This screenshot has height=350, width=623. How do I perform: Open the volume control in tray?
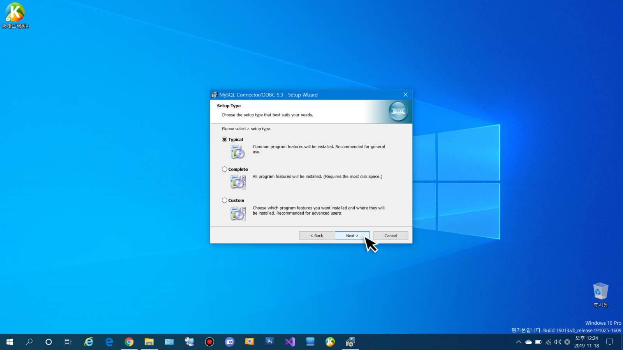(558, 342)
